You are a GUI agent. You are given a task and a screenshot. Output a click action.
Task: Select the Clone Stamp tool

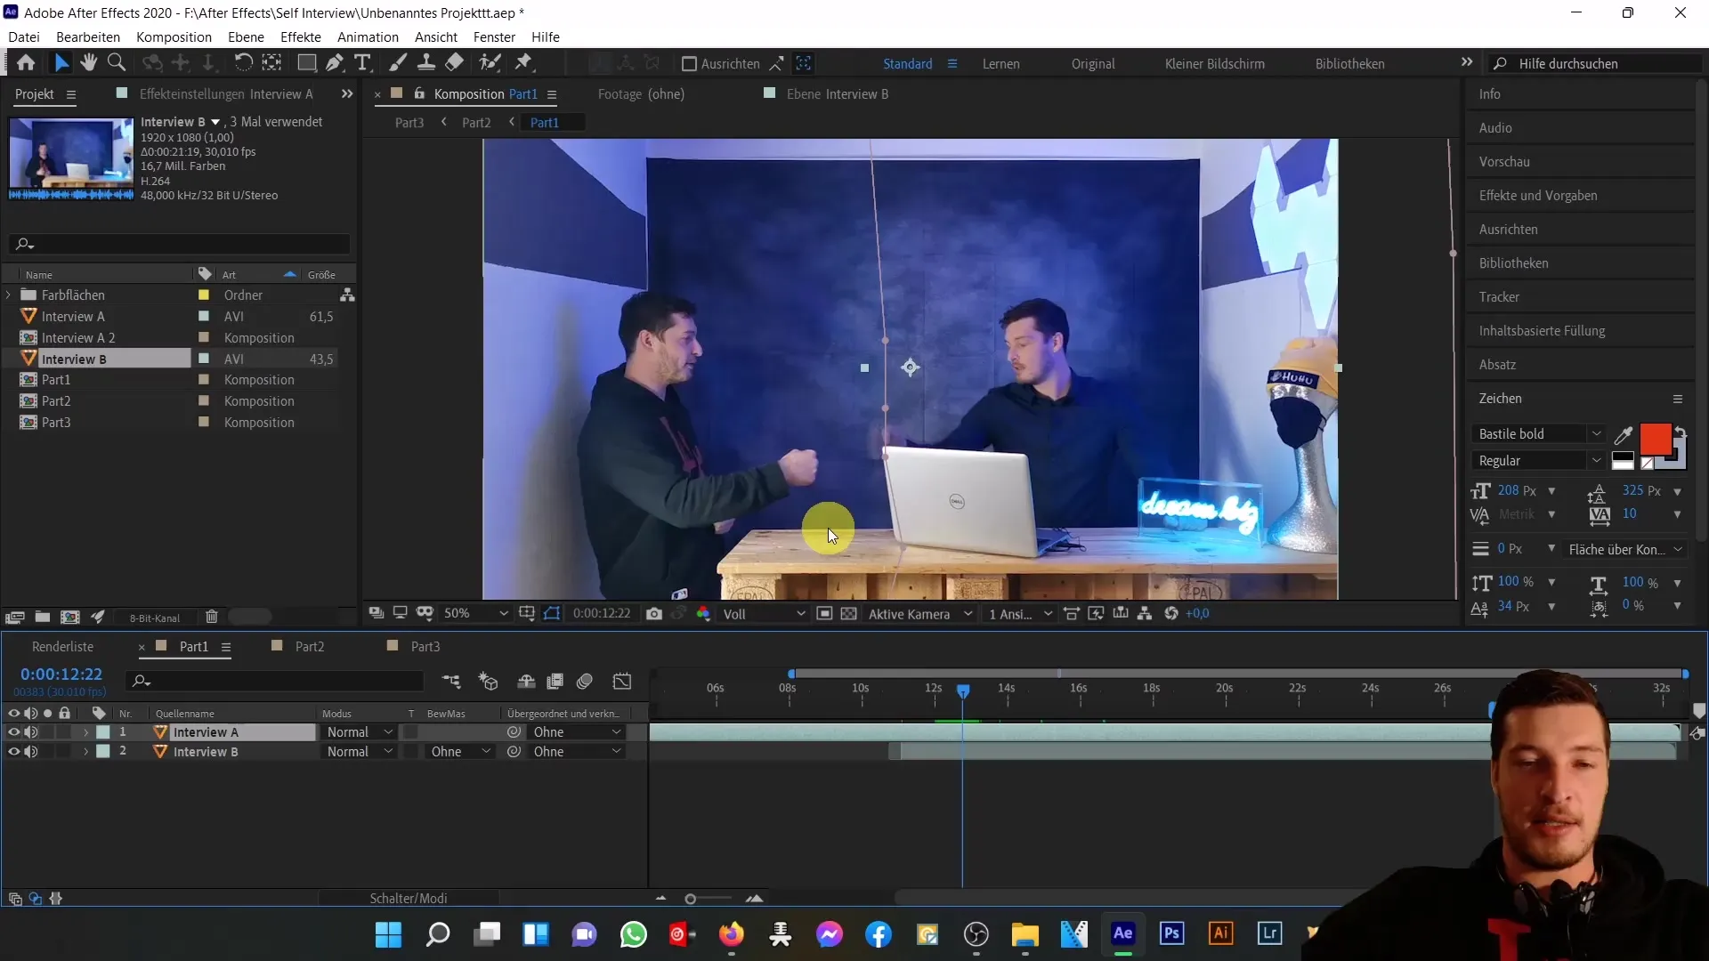[426, 63]
